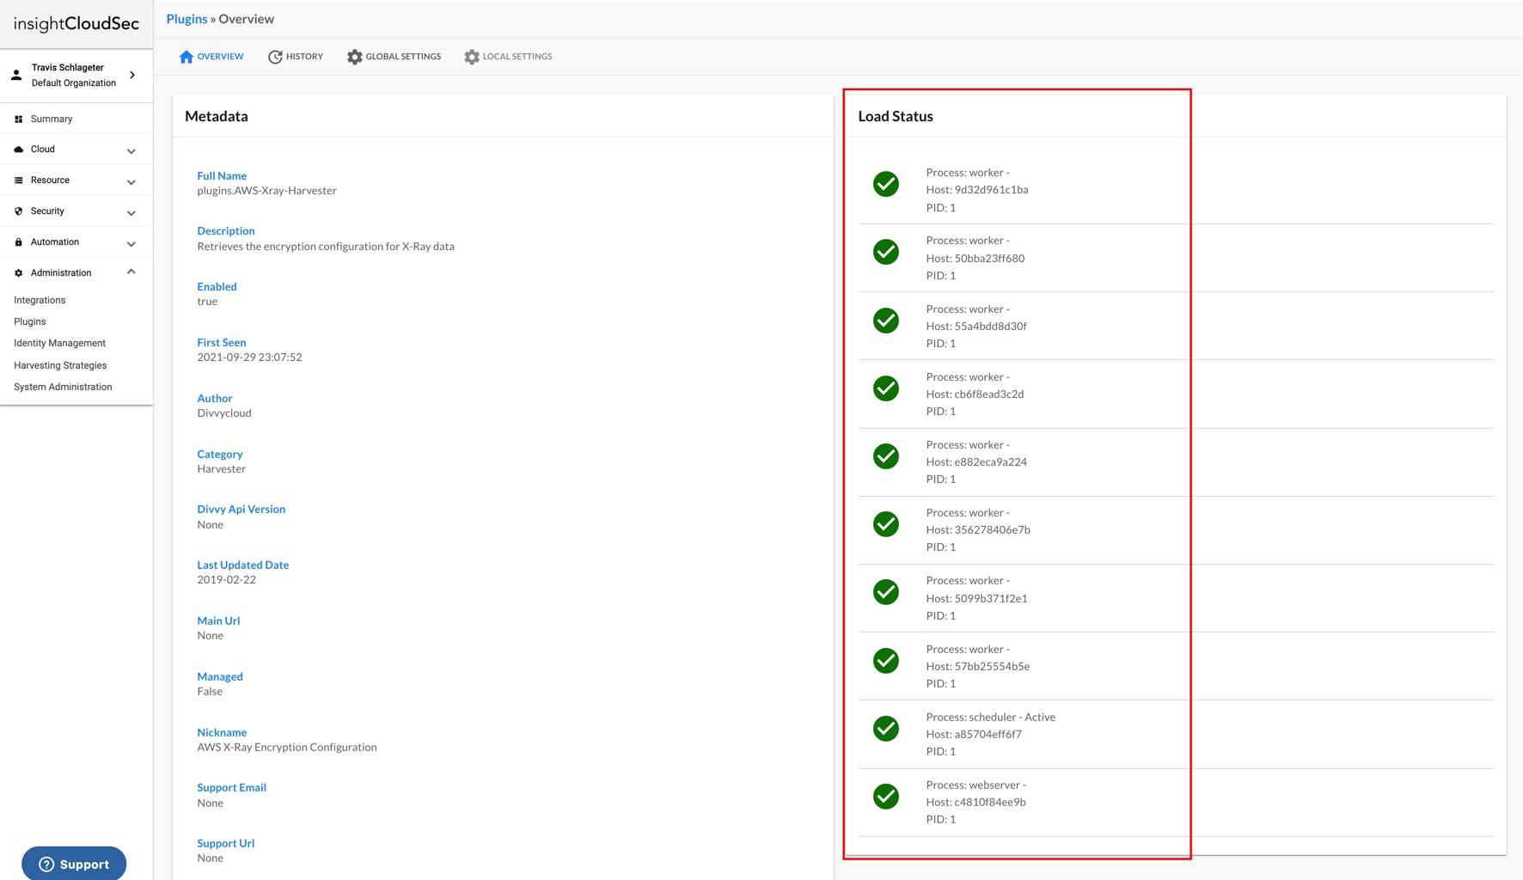Click the insightCloudSec logo
The width and height of the screenshot is (1523, 880).
pos(76,23)
